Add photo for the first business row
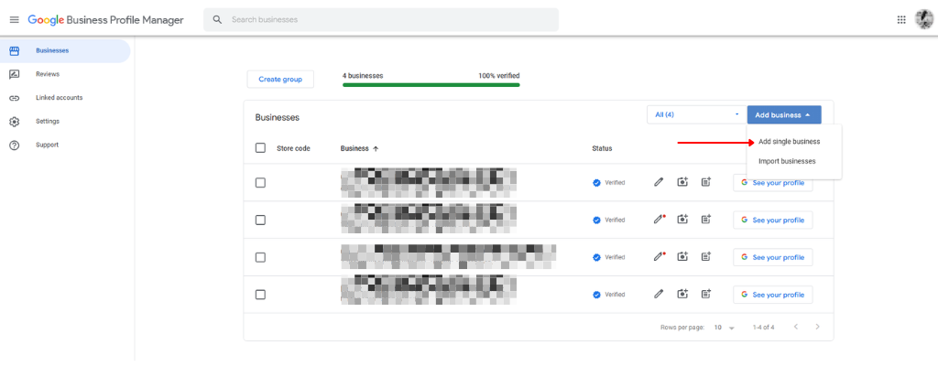The width and height of the screenshot is (938, 366). [x=682, y=182]
